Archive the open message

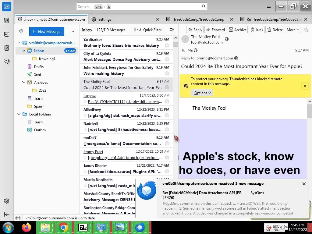coord(238,30)
